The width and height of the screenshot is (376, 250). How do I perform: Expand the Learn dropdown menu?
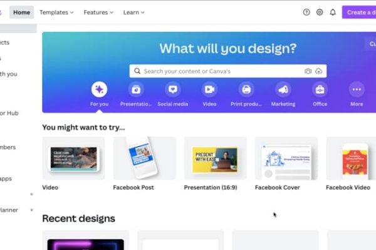click(134, 12)
